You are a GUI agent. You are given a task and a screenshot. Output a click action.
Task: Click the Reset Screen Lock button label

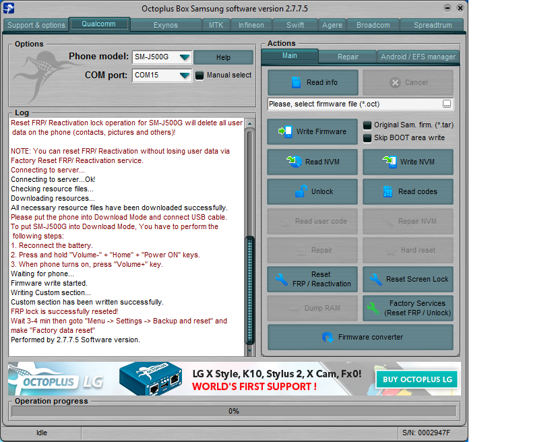coord(417,279)
